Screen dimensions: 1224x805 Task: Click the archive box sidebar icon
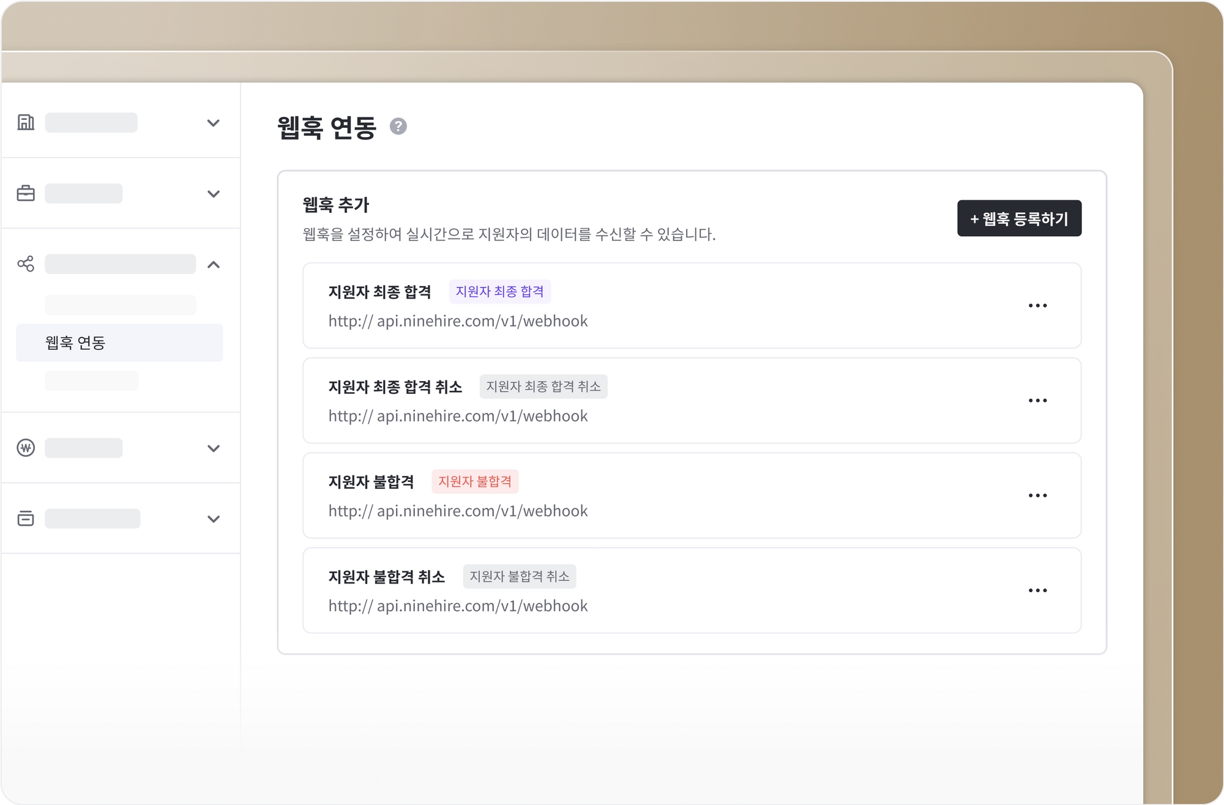[26, 519]
